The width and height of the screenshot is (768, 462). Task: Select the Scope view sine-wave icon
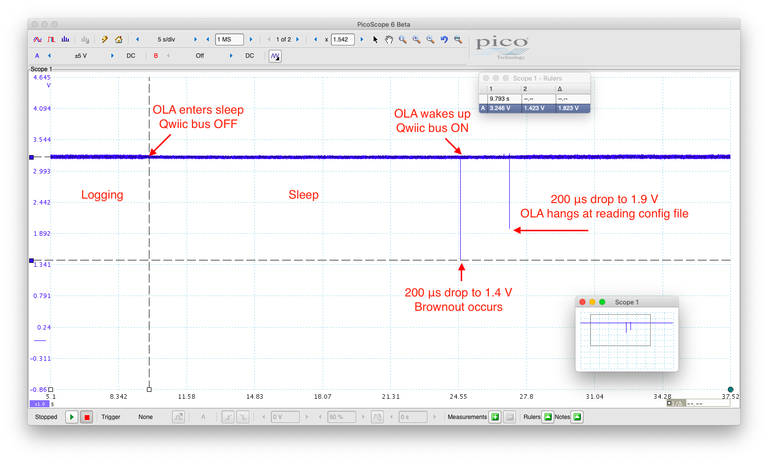[37, 39]
